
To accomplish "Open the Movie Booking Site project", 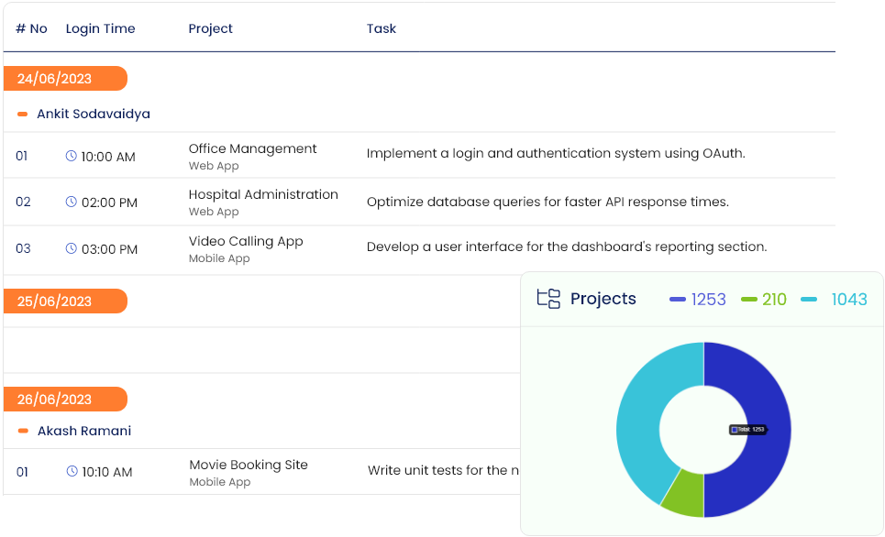I will 249,465.
